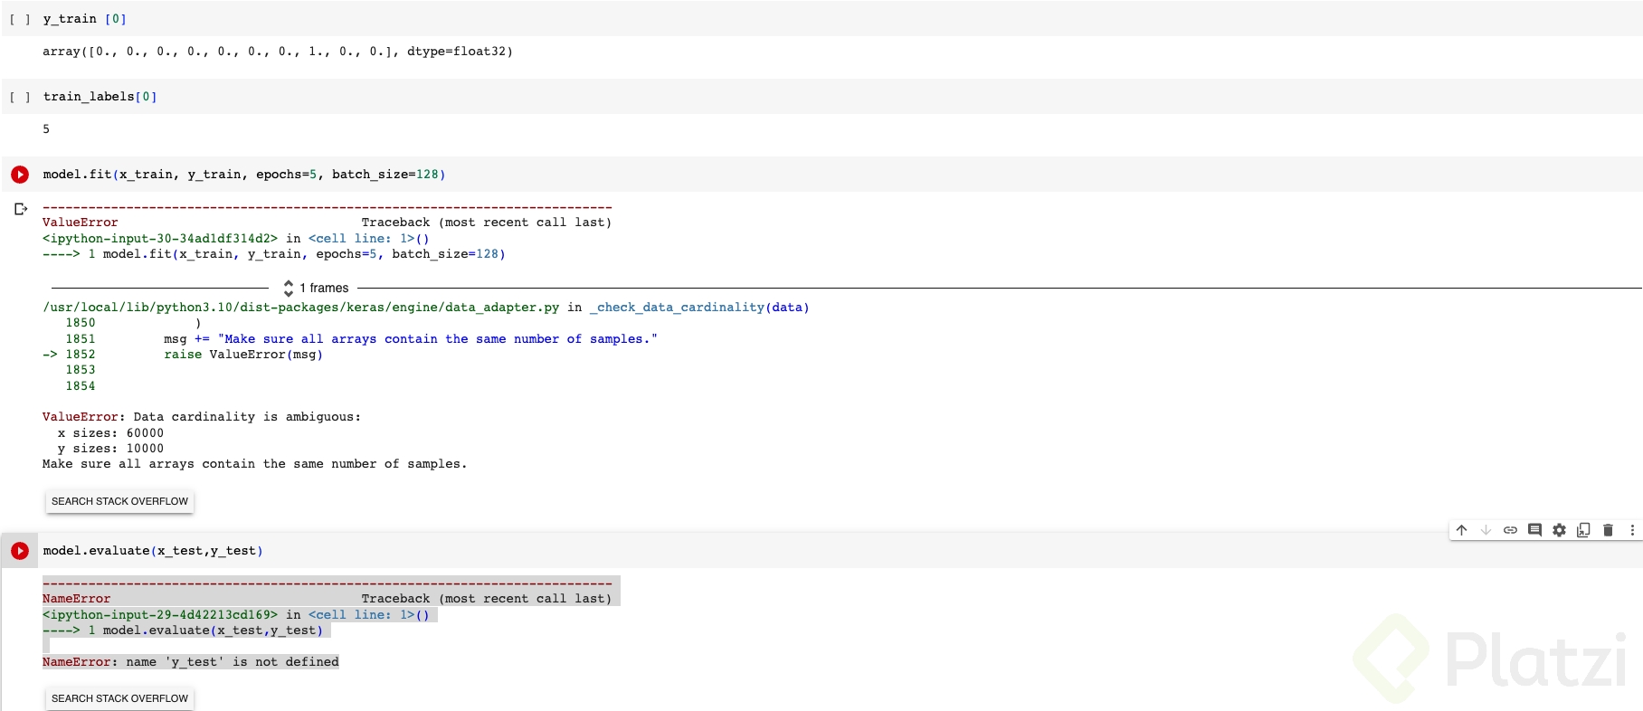Viewport: 1643px width, 711px height.
Task: Open the ipython-input-30 traceback link
Action: click(160, 239)
